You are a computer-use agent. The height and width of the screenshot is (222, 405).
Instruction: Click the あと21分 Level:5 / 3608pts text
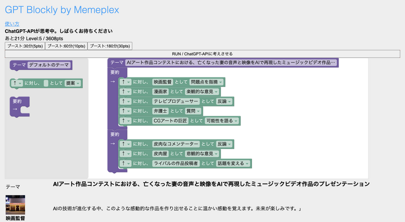click(x=34, y=38)
